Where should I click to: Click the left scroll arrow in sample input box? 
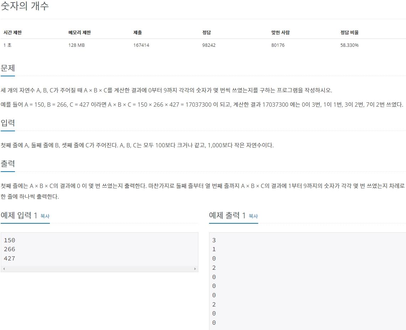[4, 269]
